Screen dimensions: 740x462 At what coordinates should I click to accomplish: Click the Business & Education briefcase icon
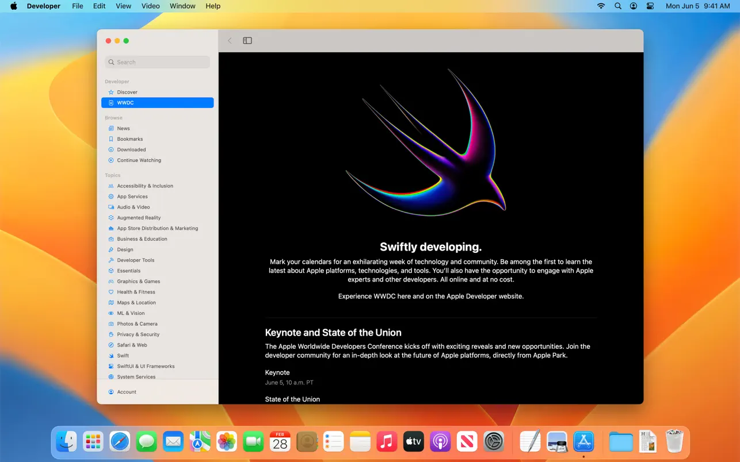tap(111, 239)
